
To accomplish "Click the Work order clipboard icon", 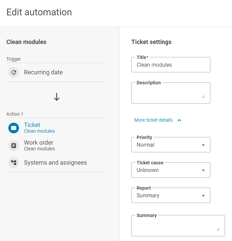I will coord(14,145).
